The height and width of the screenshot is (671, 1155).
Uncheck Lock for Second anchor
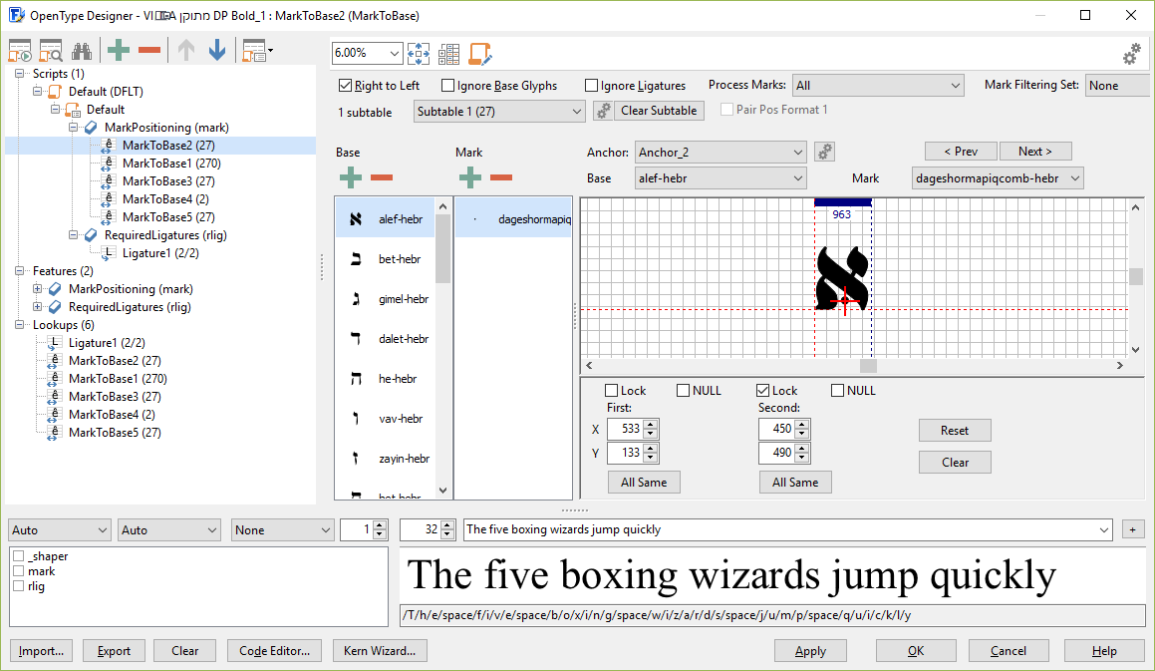tap(763, 390)
